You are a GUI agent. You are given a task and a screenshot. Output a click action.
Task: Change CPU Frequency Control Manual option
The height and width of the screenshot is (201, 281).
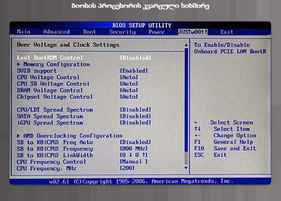pyautogui.click(x=134, y=162)
